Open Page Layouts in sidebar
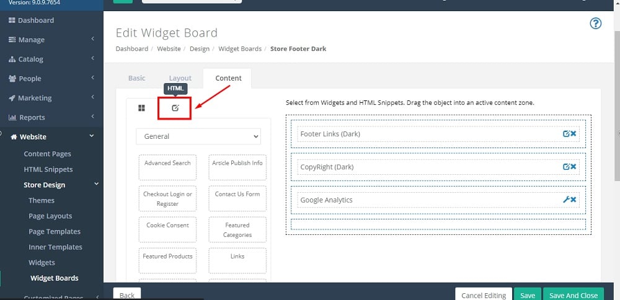 tap(50, 216)
